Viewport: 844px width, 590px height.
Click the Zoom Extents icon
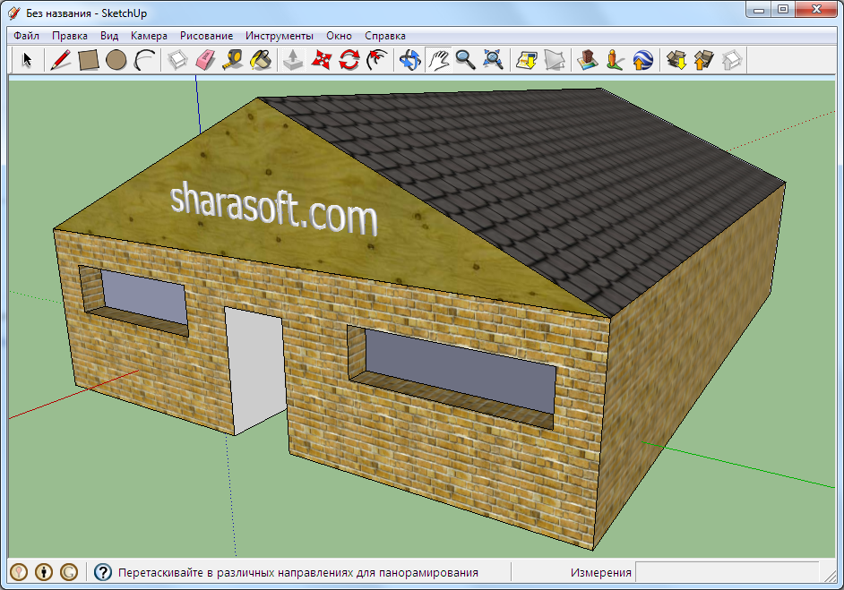[493, 60]
